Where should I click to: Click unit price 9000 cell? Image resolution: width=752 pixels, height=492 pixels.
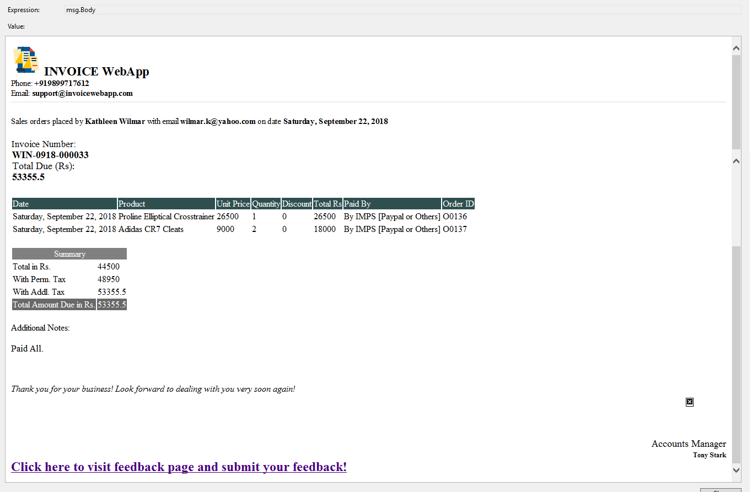pyautogui.click(x=233, y=229)
